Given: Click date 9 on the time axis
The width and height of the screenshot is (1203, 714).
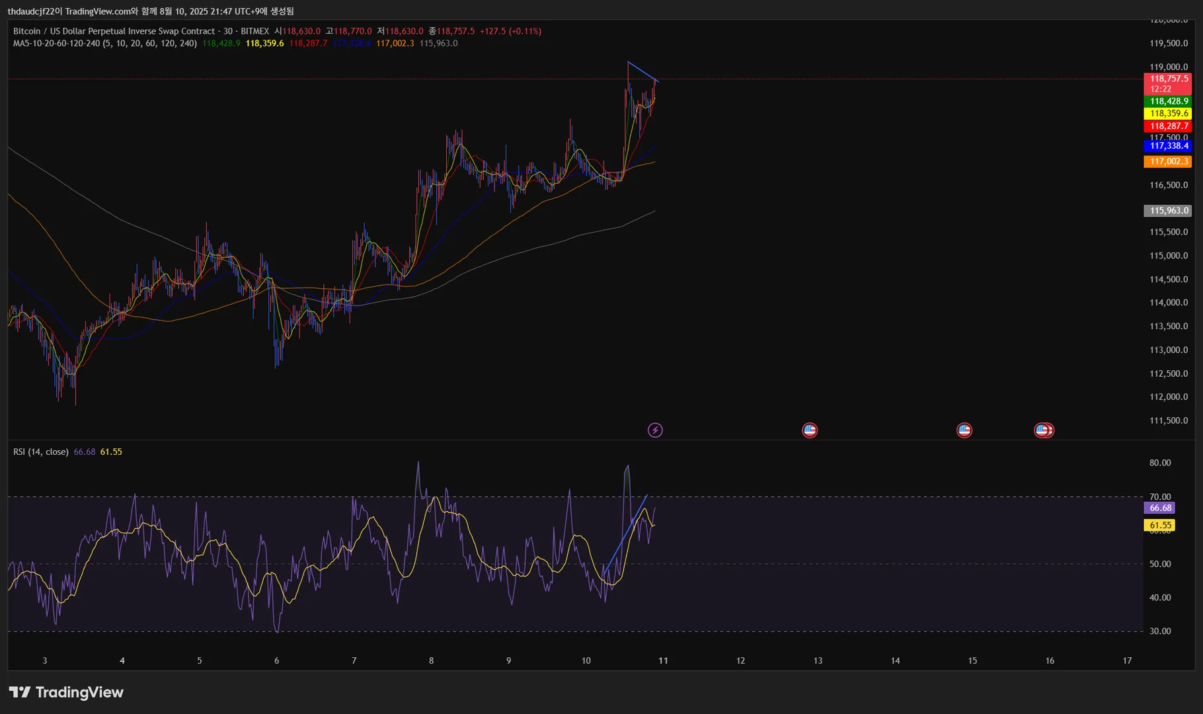Looking at the screenshot, I should coord(509,660).
